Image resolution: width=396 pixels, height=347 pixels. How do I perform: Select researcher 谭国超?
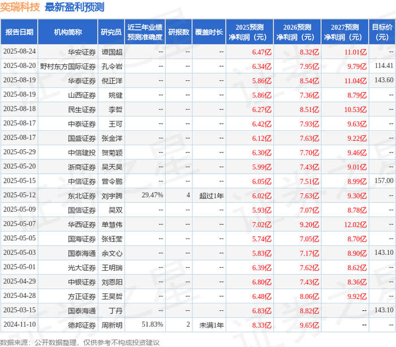pos(112,52)
